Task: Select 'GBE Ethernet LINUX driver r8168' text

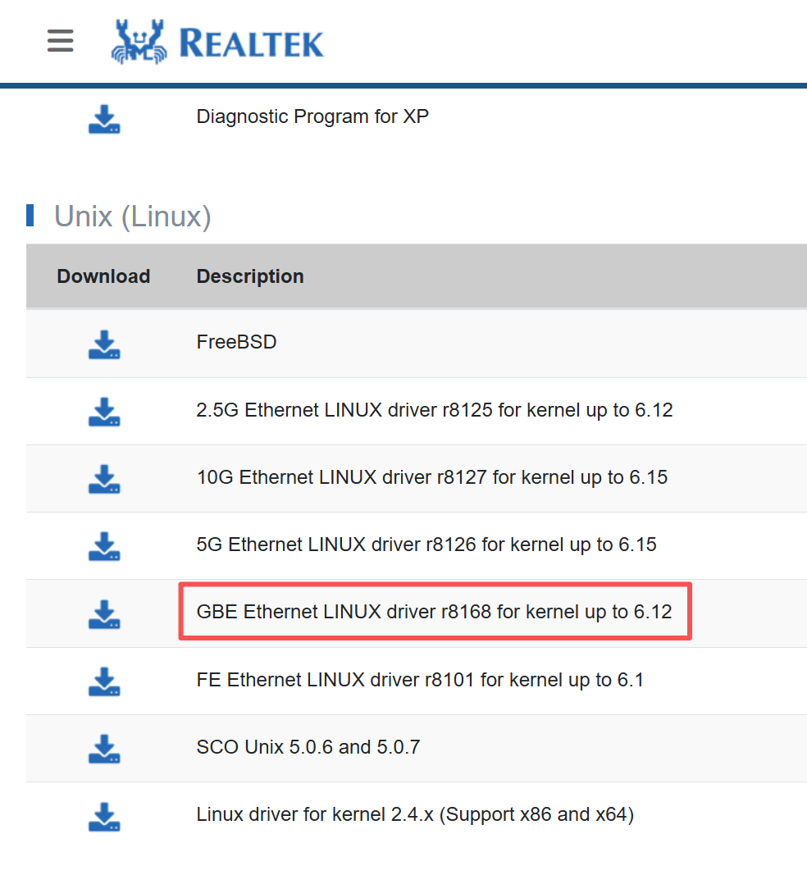Action: coord(344,612)
